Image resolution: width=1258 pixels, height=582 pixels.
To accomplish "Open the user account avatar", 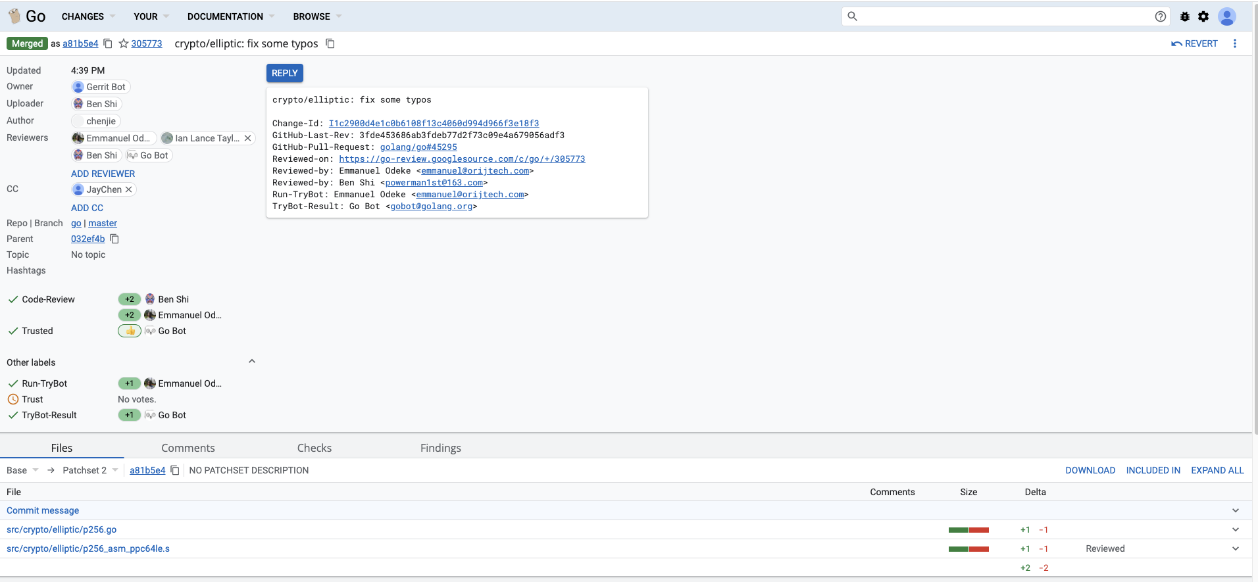I will point(1227,16).
